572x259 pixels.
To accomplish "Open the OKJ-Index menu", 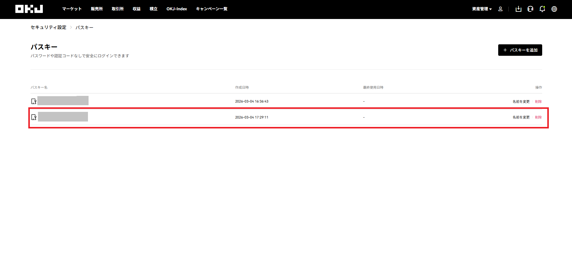I will coord(177,9).
